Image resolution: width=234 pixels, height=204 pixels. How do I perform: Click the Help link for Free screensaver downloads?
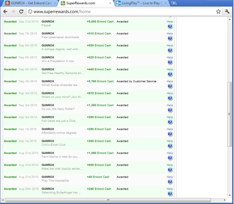(170, 34)
